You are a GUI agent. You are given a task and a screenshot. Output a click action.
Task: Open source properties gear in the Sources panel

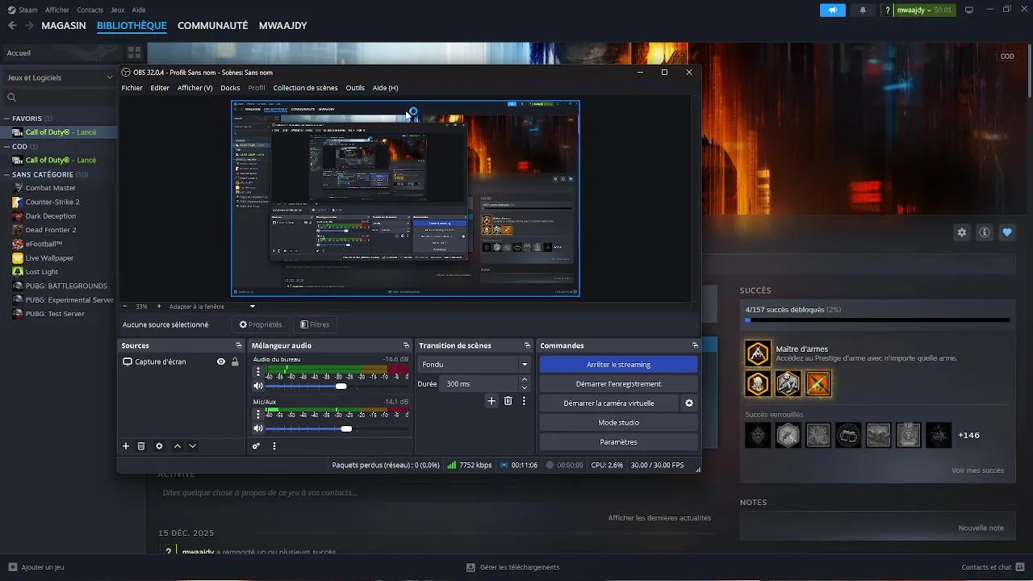pos(159,446)
